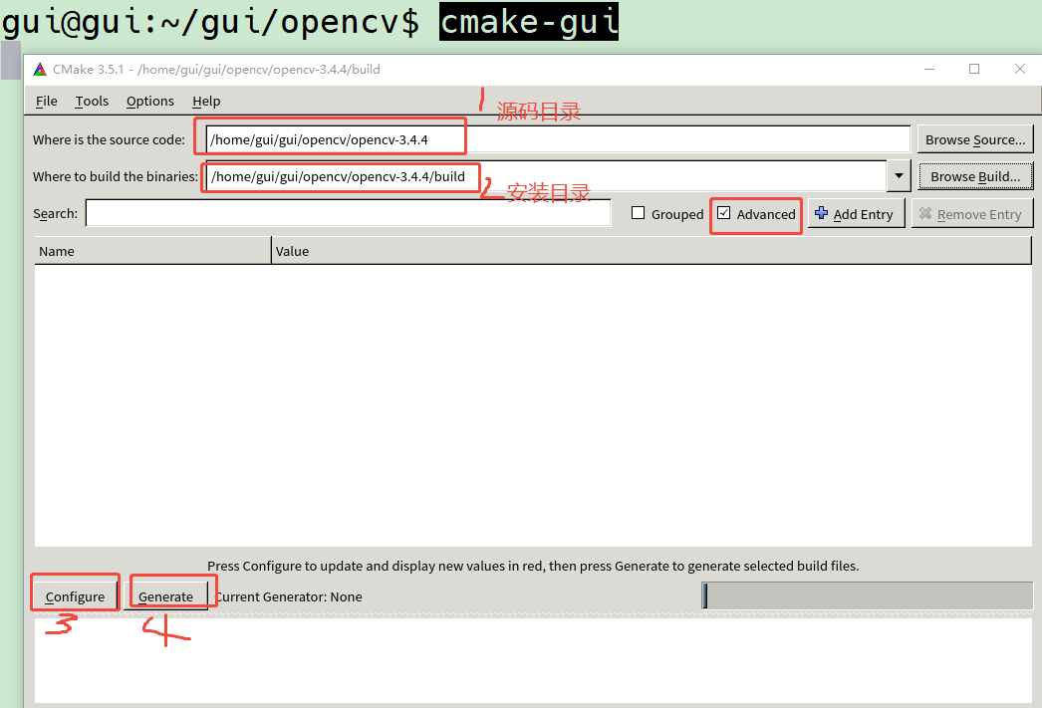1042x708 pixels.
Task: Open the Help menu
Action: tap(206, 101)
